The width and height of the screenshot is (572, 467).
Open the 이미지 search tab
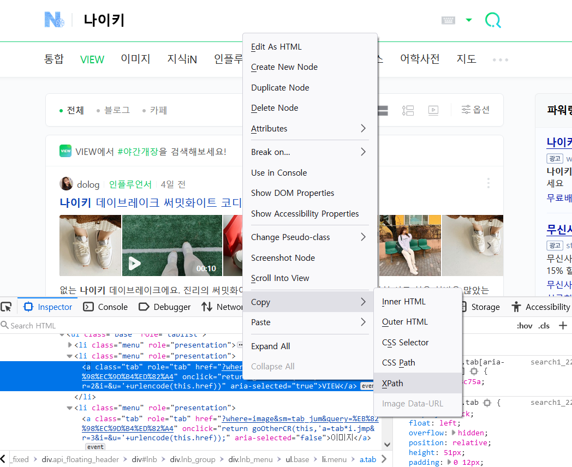pyautogui.click(x=135, y=59)
